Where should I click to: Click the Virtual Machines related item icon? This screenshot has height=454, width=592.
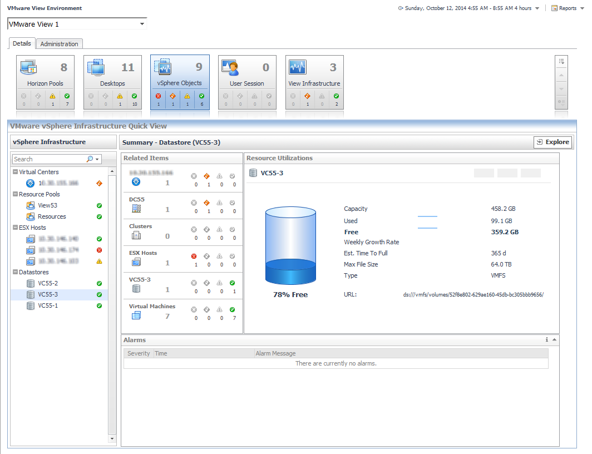coord(136,316)
